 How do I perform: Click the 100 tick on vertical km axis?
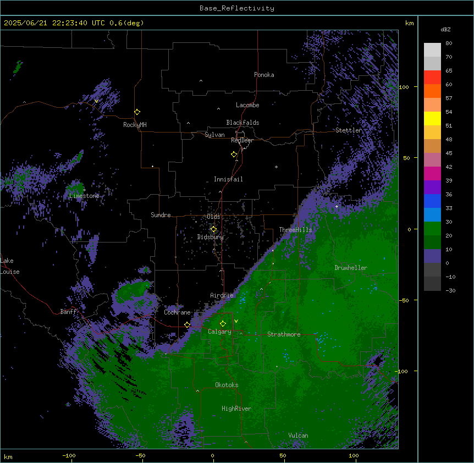pyautogui.click(x=404, y=87)
